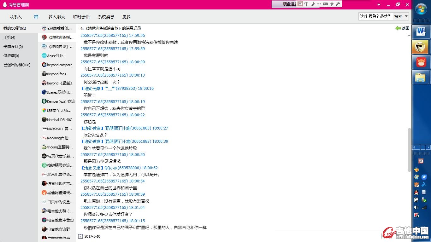Click the QQ penguin tray icon

(x=416, y=192)
